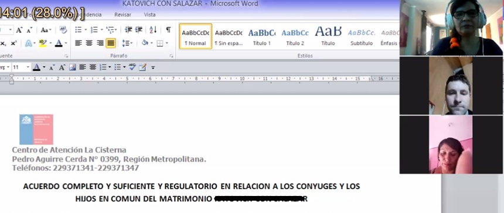
Task: Click the Sort (A-Z) icon
Action: tap(153, 30)
